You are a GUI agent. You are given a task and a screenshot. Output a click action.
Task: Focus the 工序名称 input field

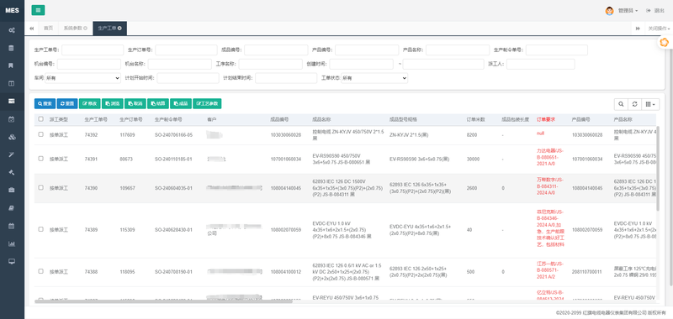(x=270, y=65)
